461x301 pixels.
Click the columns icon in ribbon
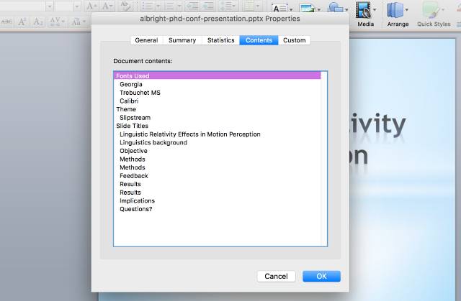(x=250, y=6)
